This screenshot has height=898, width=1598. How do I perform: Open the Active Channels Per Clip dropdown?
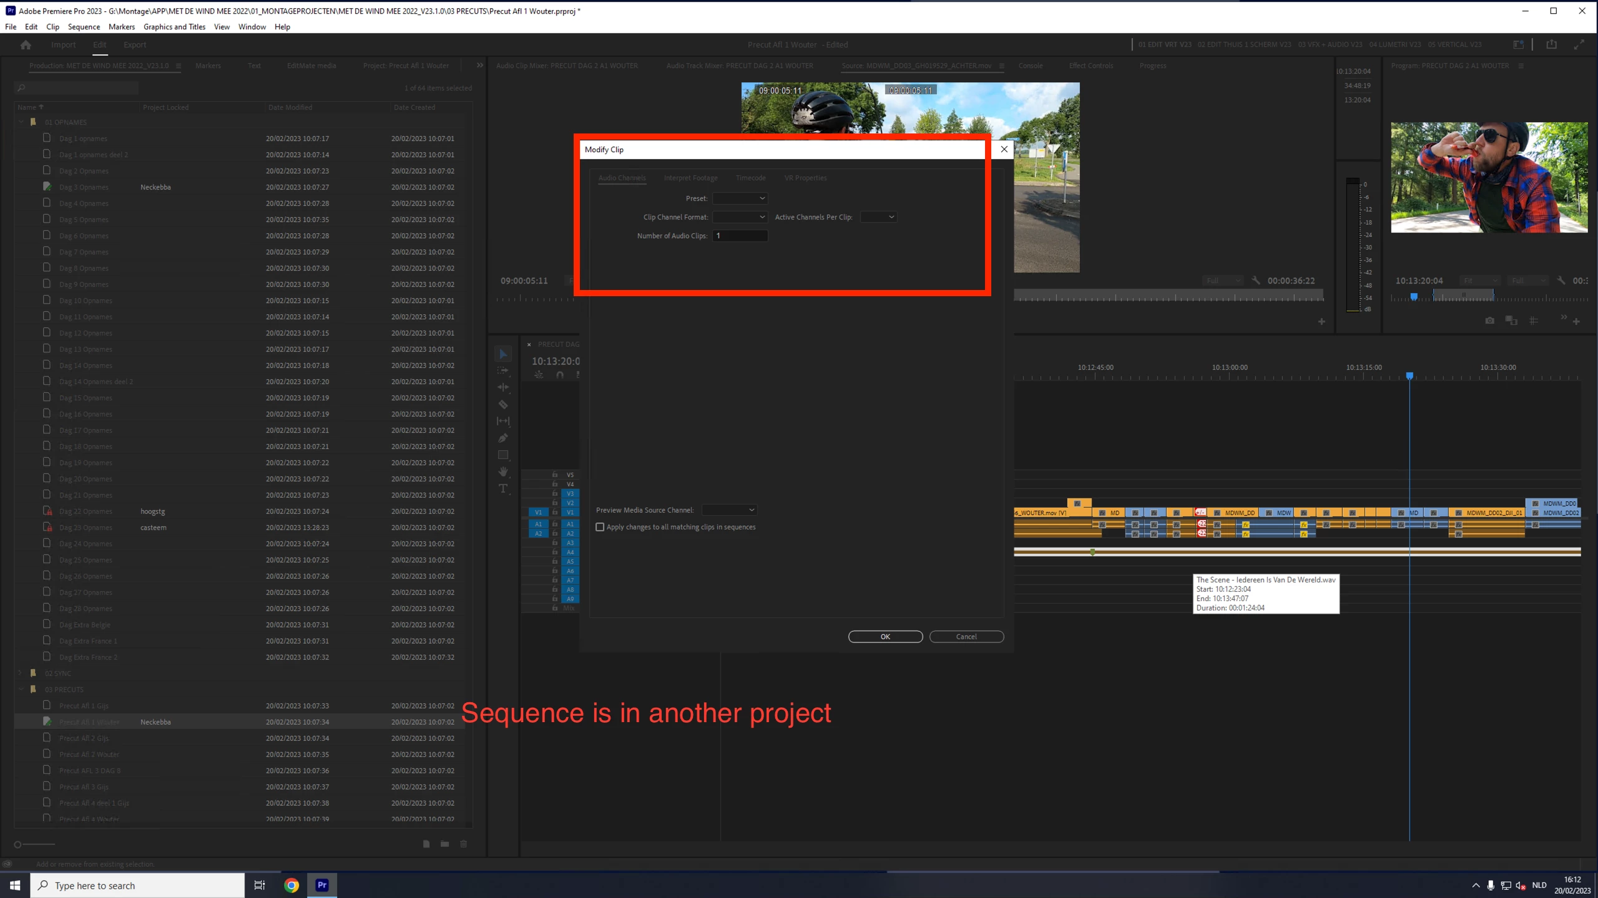pos(878,217)
